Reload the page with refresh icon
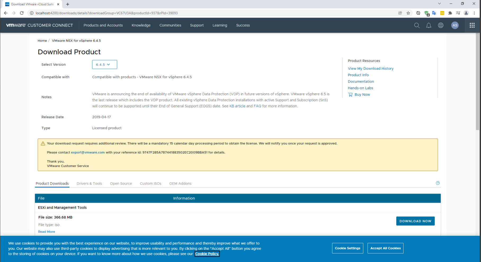This screenshot has height=262, width=481. [22, 13]
